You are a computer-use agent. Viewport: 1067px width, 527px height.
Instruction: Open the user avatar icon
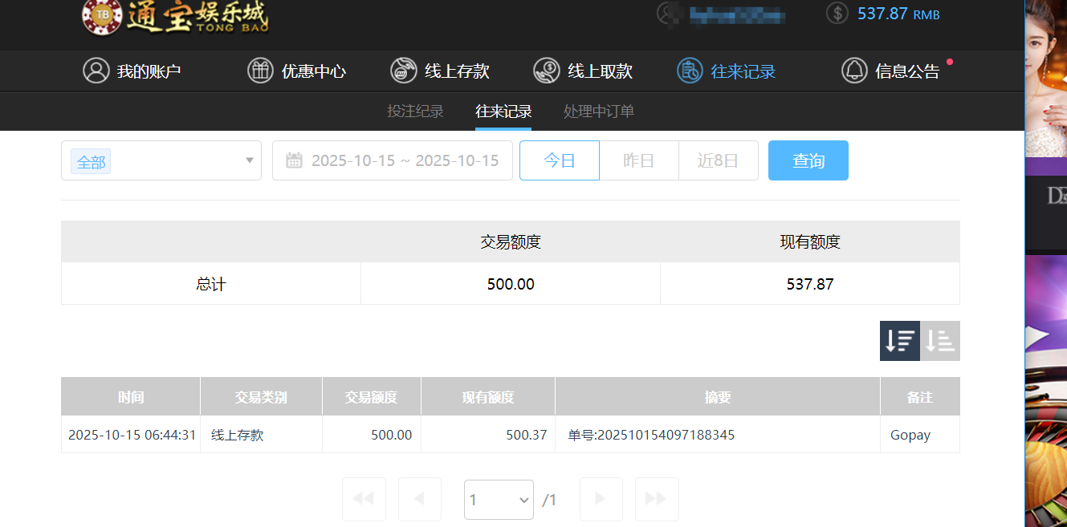pos(669,14)
